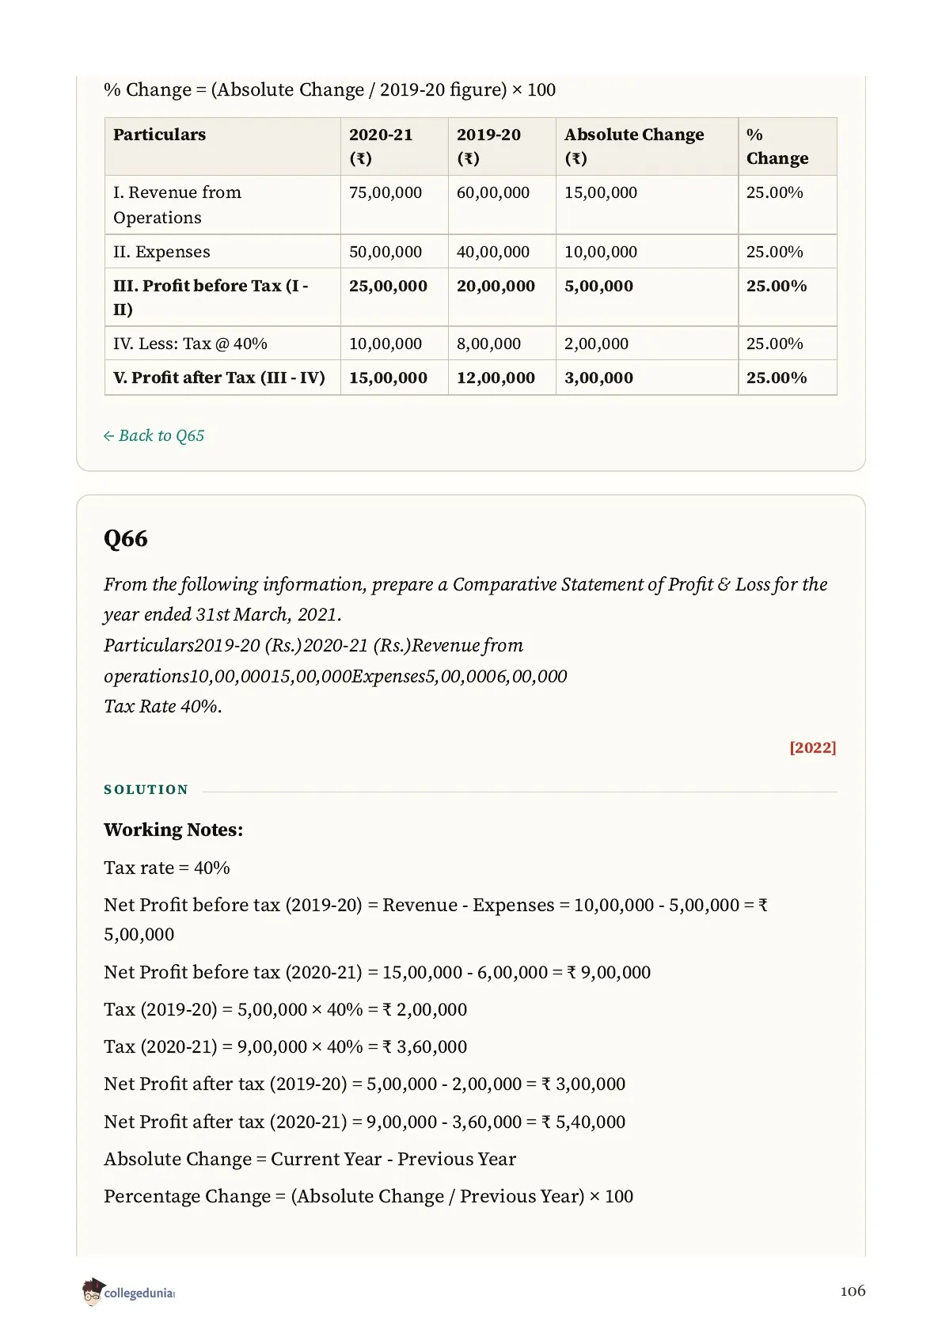Click the Q66 heading
942x1333 pixels.
[126, 538]
